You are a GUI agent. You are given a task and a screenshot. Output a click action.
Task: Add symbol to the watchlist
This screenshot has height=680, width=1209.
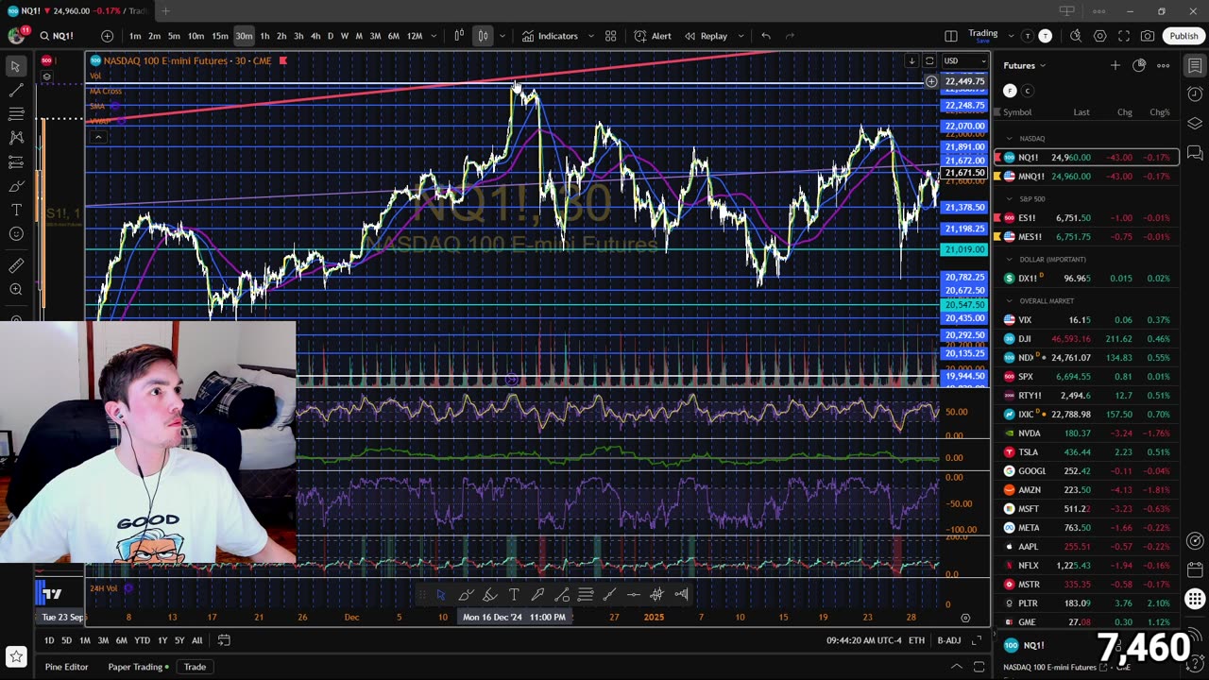click(x=1115, y=65)
